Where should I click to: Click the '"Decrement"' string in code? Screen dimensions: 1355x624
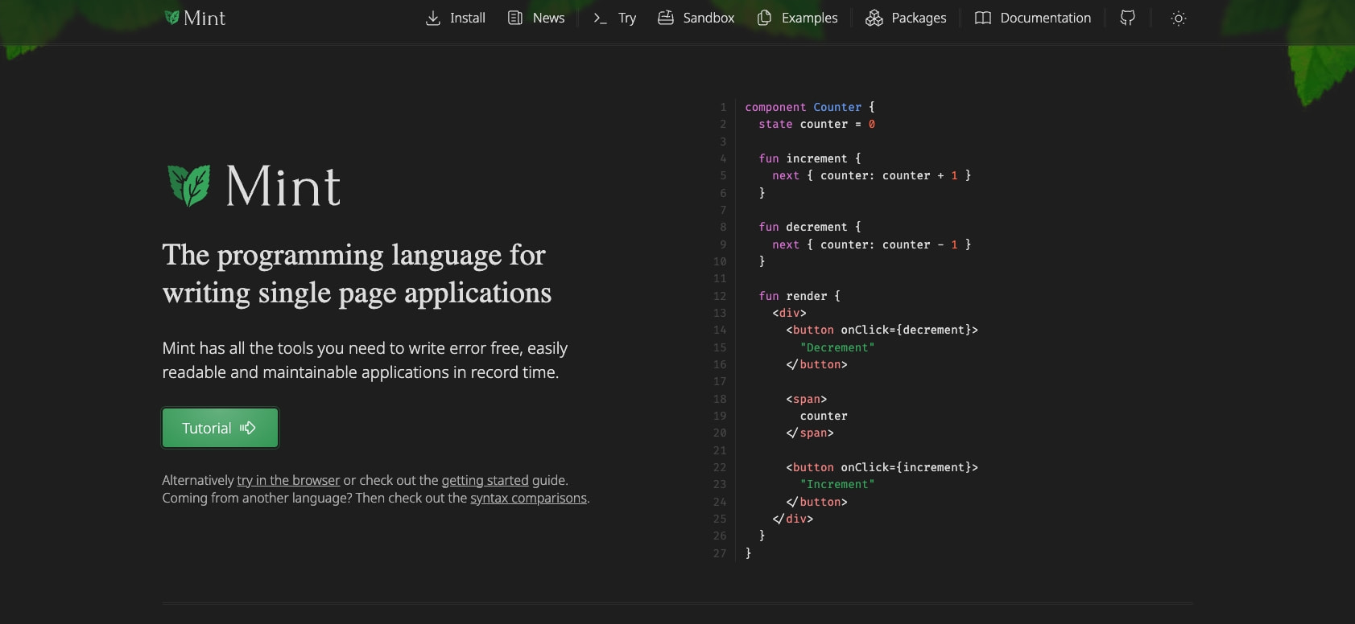(837, 347)
